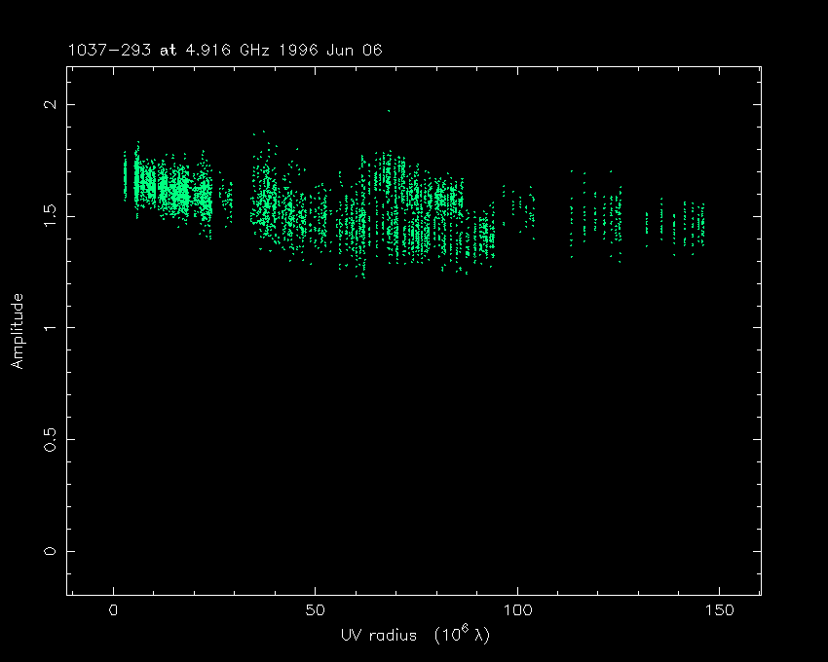Click the y-axis tick label "1"
The height and width of the screenshot is (662, 828).
[x=55, y=328]
